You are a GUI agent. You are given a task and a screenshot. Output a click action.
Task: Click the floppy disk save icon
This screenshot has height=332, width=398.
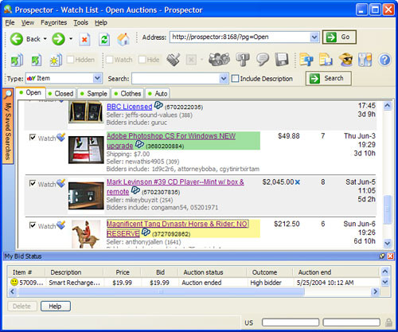point(282,60)
